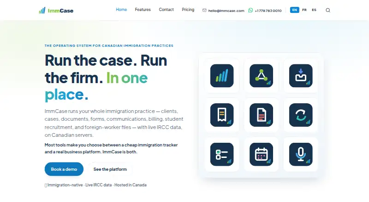Viewport: 369px width, 202px height.
Task: Go to the Home menu item
Action: click(121, 10)
